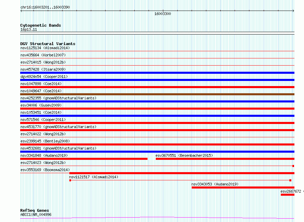Open the ABCC1|NM_004996 gene label
Screen dimensions: 304x222
36,214
